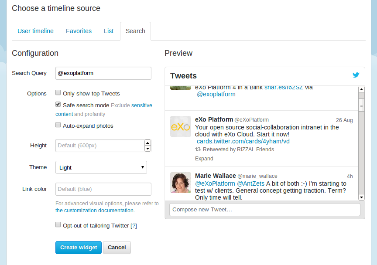Click the scroll down arrow in tweets preview
The height and width of the screenshot is (265, 377).
tap(361, 197)
